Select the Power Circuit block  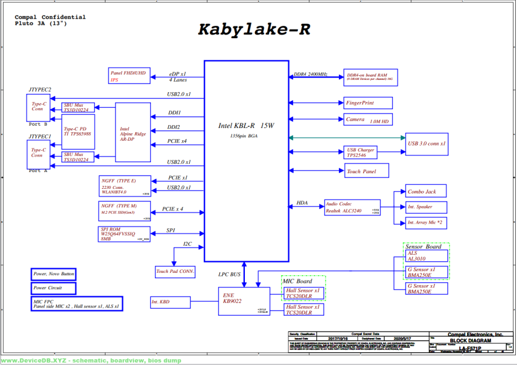click(x=53, y=289)
